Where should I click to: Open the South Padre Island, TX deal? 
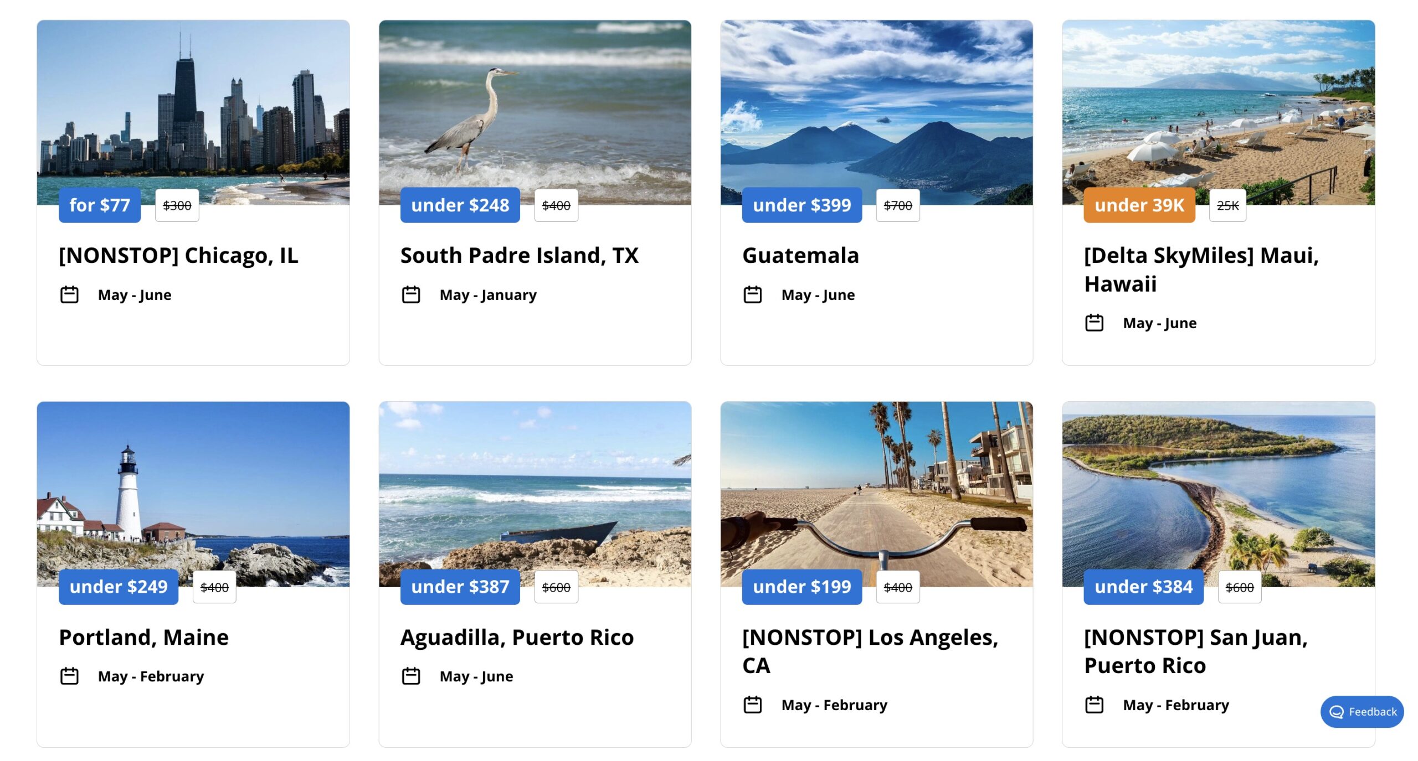519,255
